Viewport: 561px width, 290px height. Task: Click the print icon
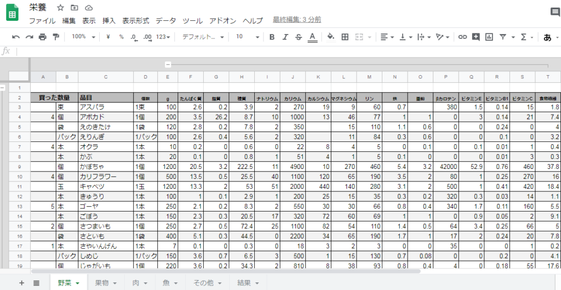42,37
